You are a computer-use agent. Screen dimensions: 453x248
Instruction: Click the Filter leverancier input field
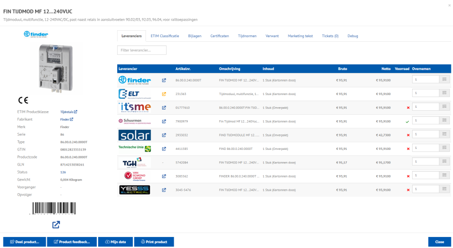click(141, 50)
